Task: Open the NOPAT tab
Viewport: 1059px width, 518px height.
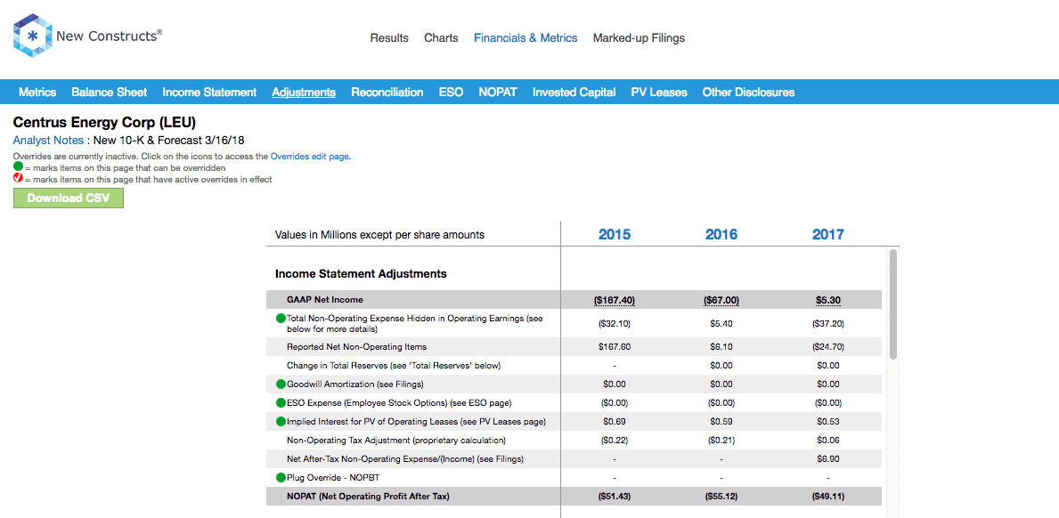Action: tap(498, 93)
